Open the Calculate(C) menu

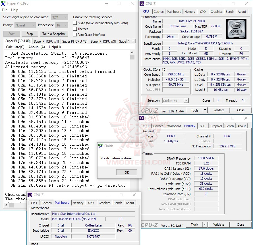(x=15, y=47)
